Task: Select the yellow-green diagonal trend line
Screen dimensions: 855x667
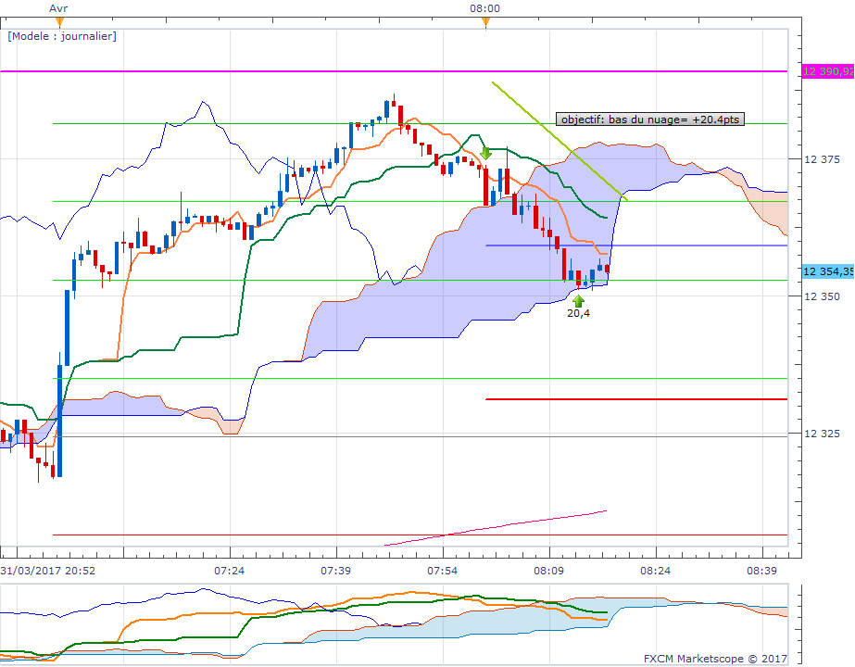Action: pyautogui.click(x=560, y=141)
